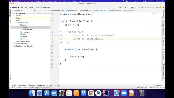Click the UTF-8 encoding in status bar
Viewport: 174px width, 98px height.
(x=146, y=88)
